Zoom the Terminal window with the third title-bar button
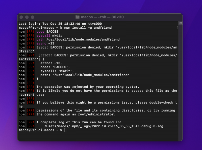The image size is (202, 150). click(33, 17)
